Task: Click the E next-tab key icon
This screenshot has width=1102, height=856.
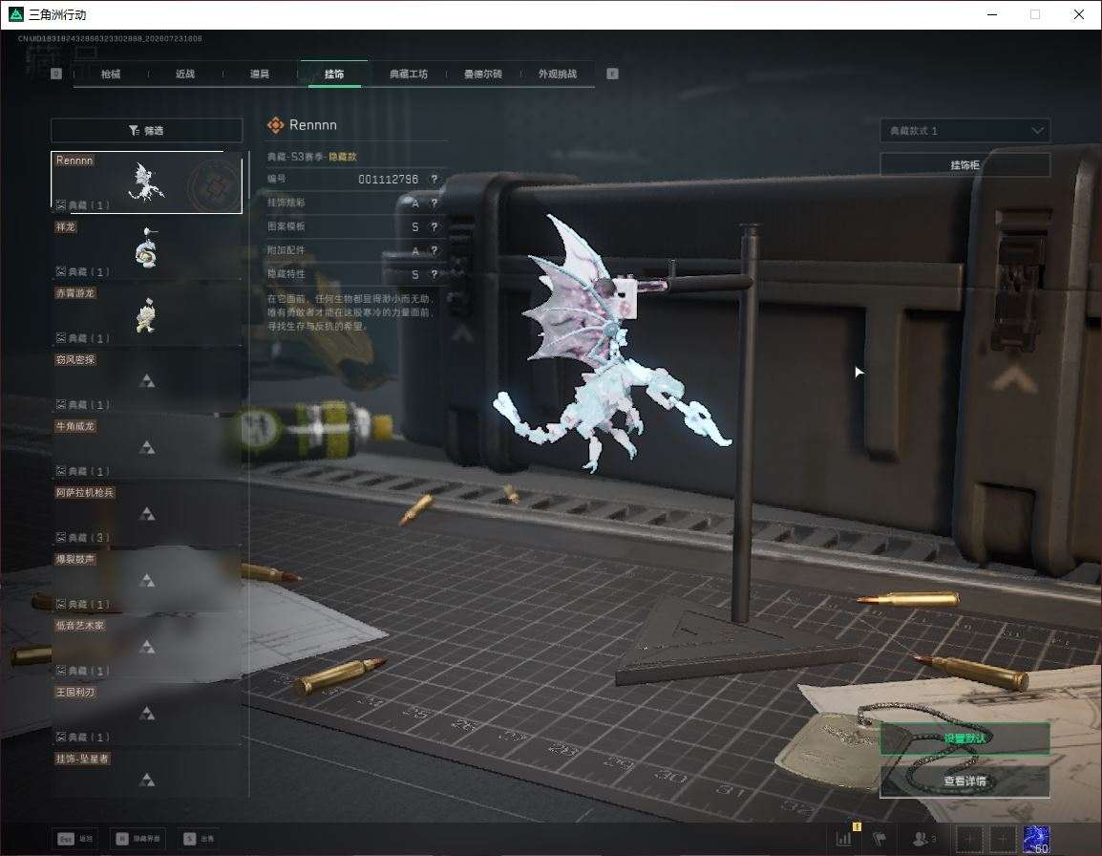Action: [612, 74]
